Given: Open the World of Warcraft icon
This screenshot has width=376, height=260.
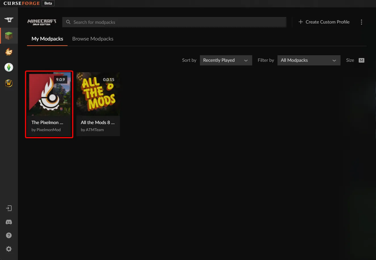Looking at the screenshot, I should (9, 83).
